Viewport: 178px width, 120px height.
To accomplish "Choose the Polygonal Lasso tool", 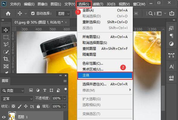I will tap(6, 44).
